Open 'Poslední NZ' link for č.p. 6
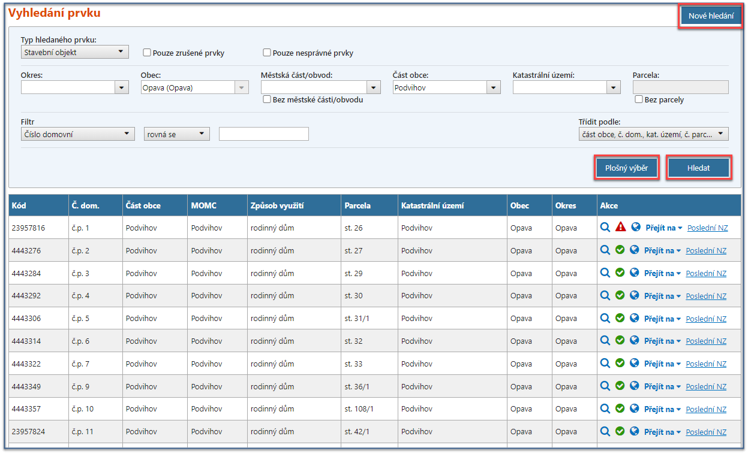Image resolution: width=748 pixels, height=454 pixels. [x=706, y=341]
